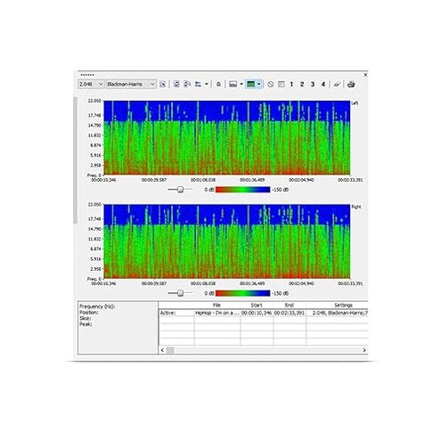Expand the normal display dropdown arrow
The width and height of the screenshot is (441, 441).
pos(241,85)
